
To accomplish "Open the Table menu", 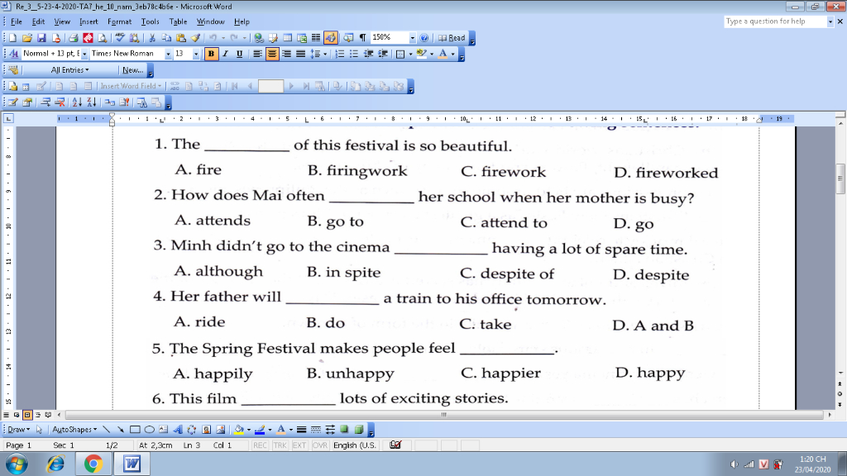I will click(178, 21).
